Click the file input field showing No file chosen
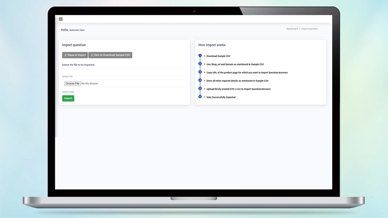Screen dimensions: 388x218 (124, 83)
